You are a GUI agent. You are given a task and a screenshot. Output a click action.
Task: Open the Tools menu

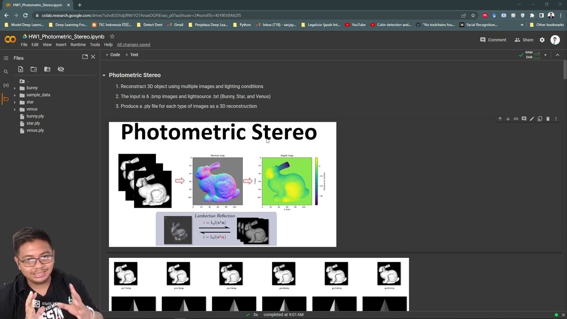tap(95, 45)
